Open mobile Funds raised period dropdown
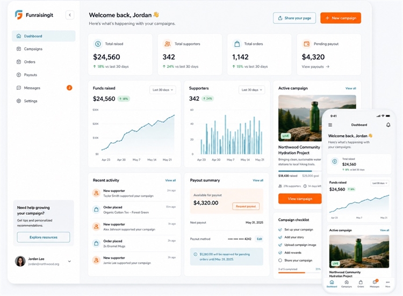 click(379, 184)
